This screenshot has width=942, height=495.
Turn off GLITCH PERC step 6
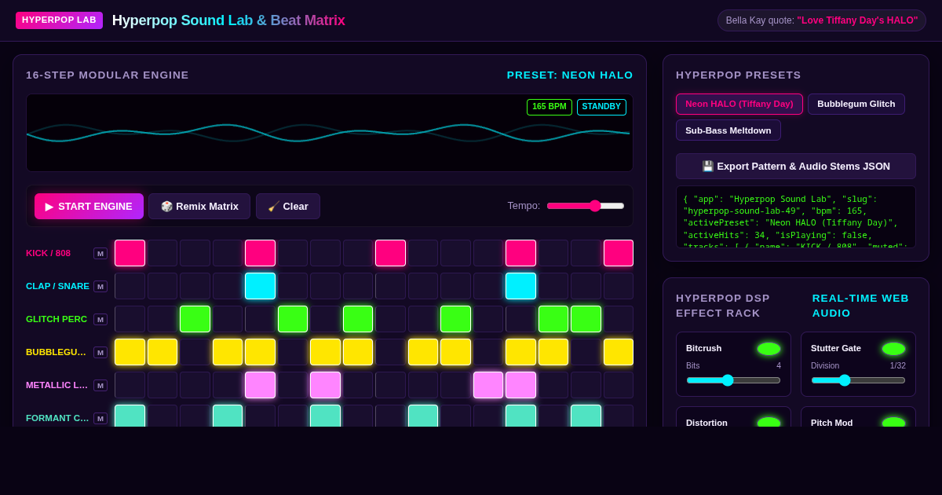[293, 319]
